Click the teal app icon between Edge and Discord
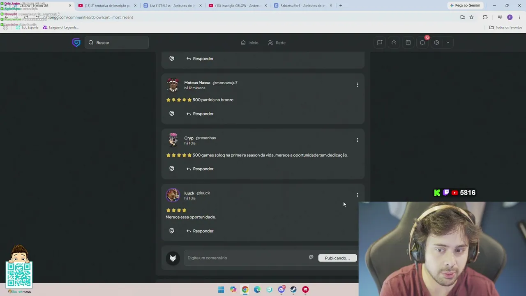526x296 pixels. tap(269, 289)
